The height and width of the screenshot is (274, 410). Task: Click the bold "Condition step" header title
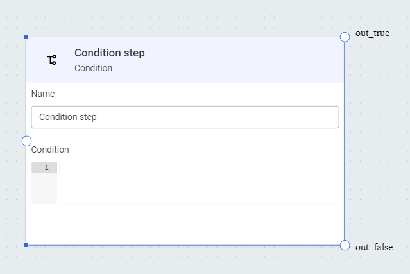click(x=109, y=53)
